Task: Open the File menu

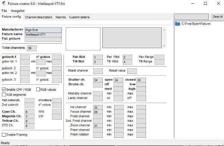Action: (4, 11)
